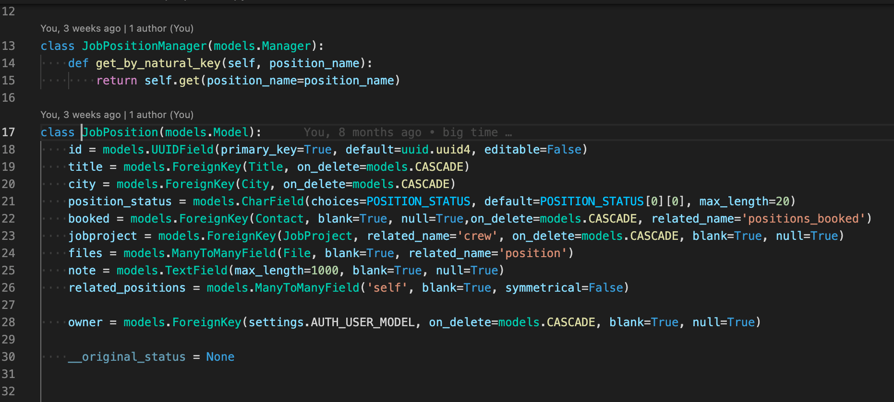Click the 'crew' string on line 23
Screen dimensions: 894x402
pos(477,236)
